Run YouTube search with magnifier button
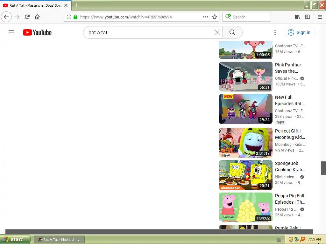326x244 pixels. [x=232, y=32]
